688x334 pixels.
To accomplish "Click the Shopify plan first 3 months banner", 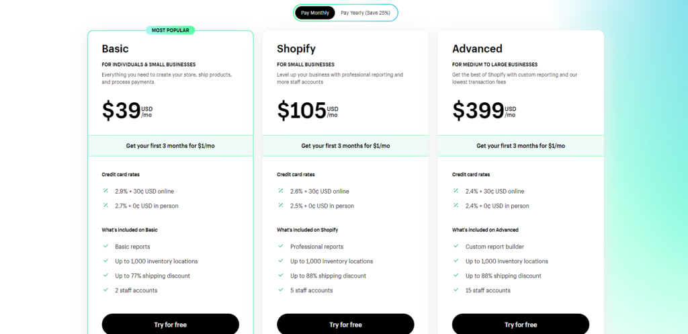I will point(345,146).
